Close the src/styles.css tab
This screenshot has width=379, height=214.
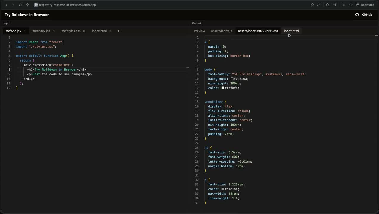pyautogui.click(x=84, y=31)
